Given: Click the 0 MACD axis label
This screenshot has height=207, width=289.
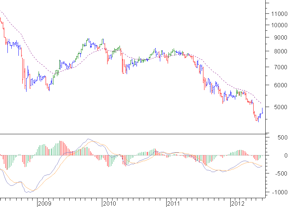Looking at the screenshot, I should pos(286,155).
